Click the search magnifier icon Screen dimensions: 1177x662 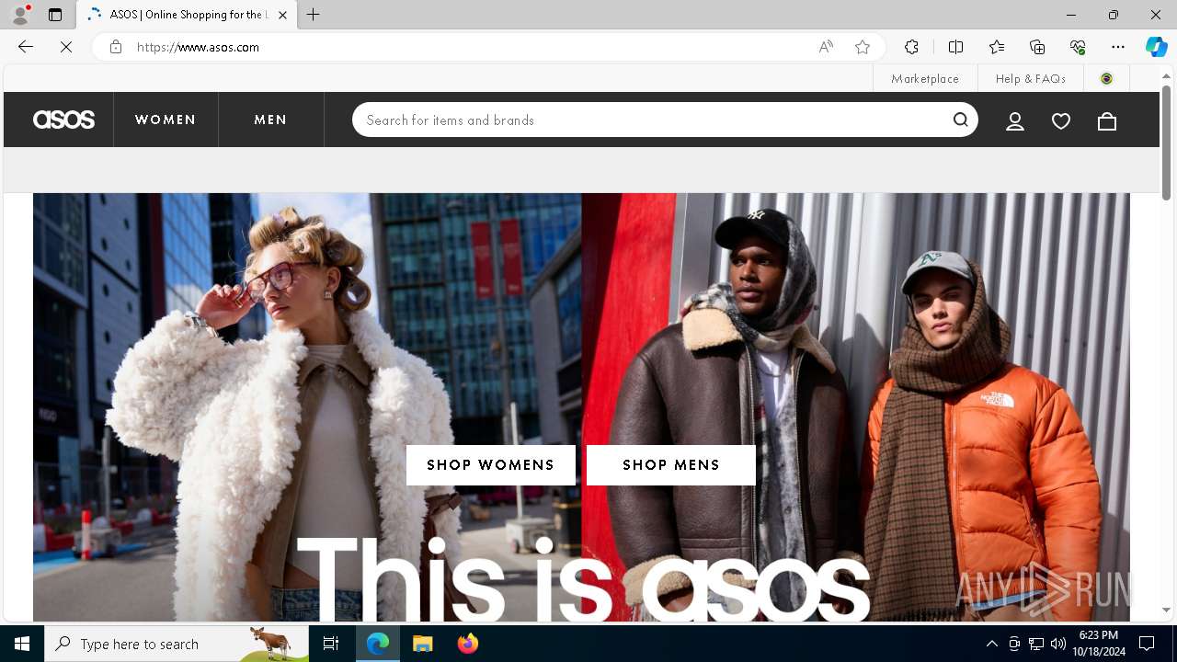pyautogui.click(x=961, y=120)
